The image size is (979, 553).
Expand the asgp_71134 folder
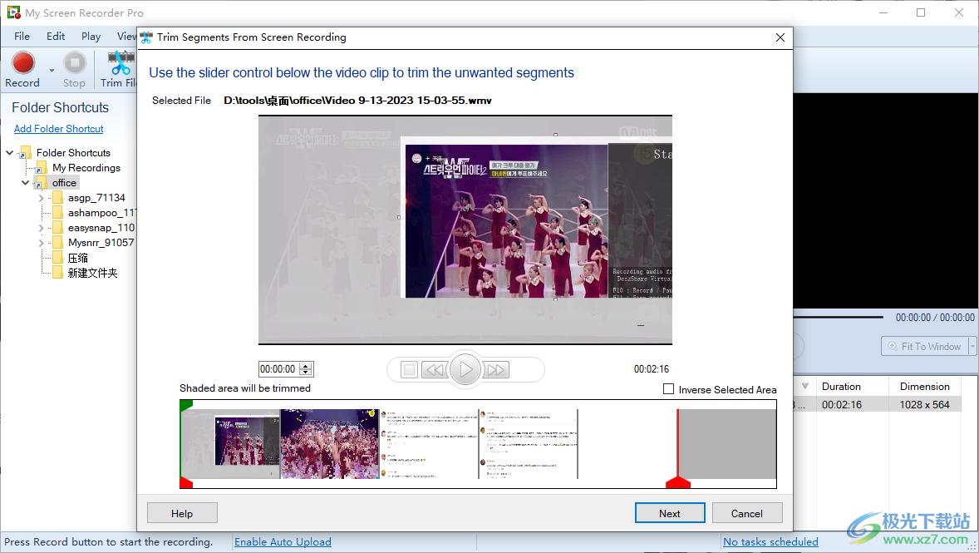[x=40, y=197]
